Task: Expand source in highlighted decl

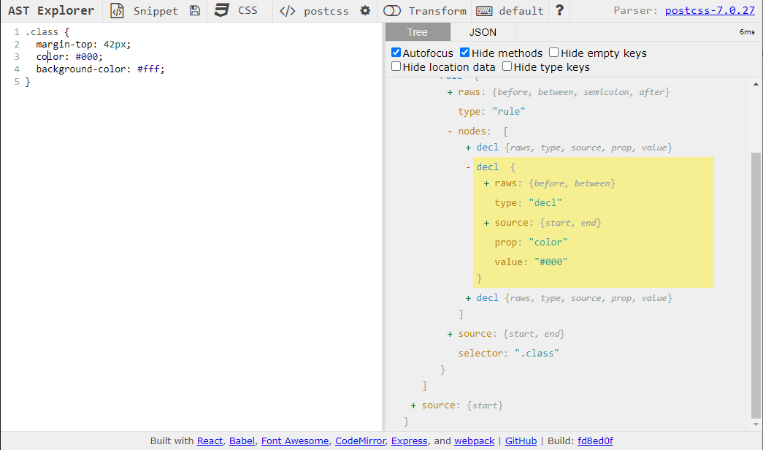Action: point(486,223)
